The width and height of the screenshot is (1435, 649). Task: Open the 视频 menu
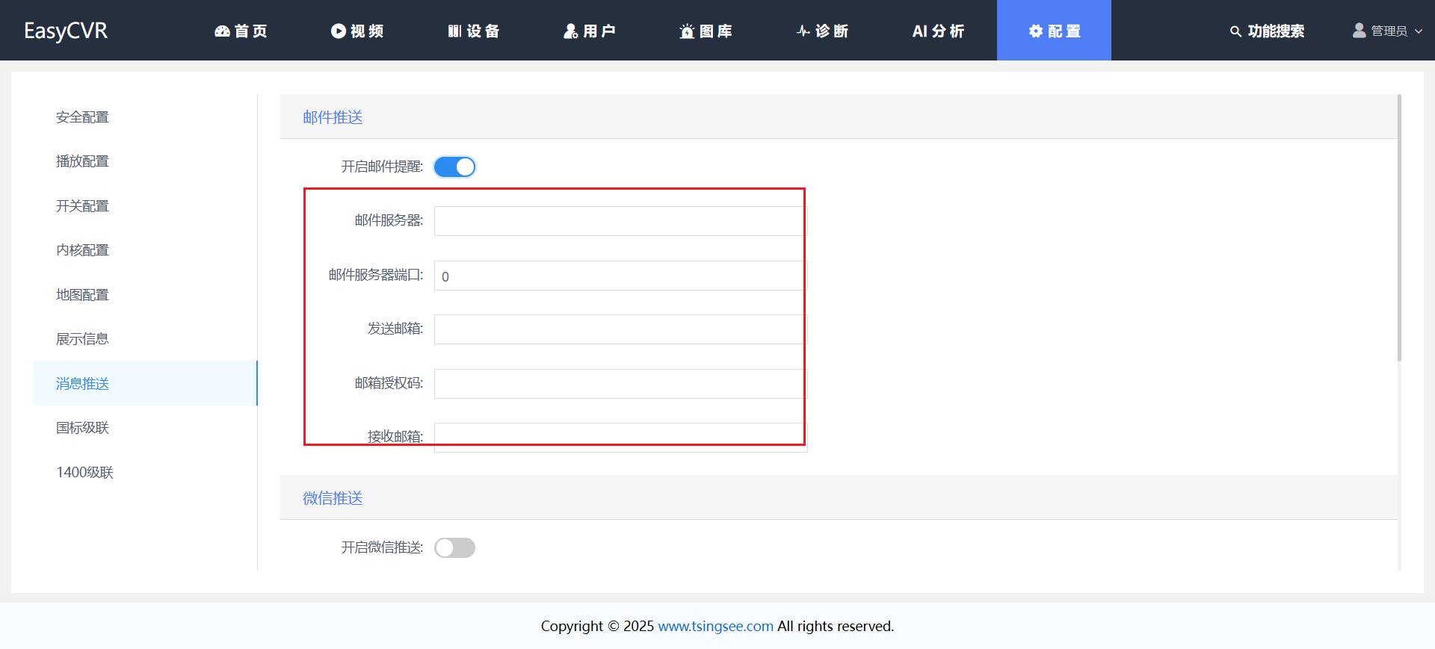coord(357,31)
